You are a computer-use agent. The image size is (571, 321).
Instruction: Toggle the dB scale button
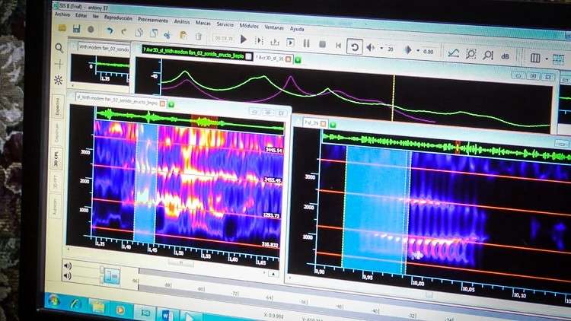(505, 56)
